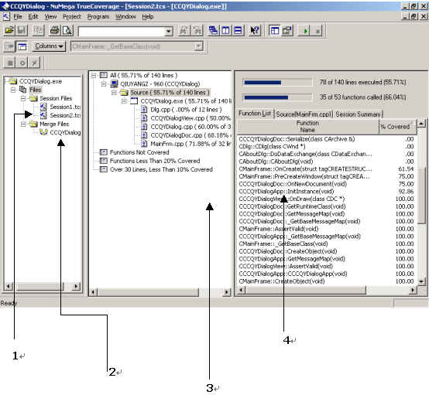Click the context Help pointer icon
Viewport: 429px width, 395px height.
[x=255, y=31]
